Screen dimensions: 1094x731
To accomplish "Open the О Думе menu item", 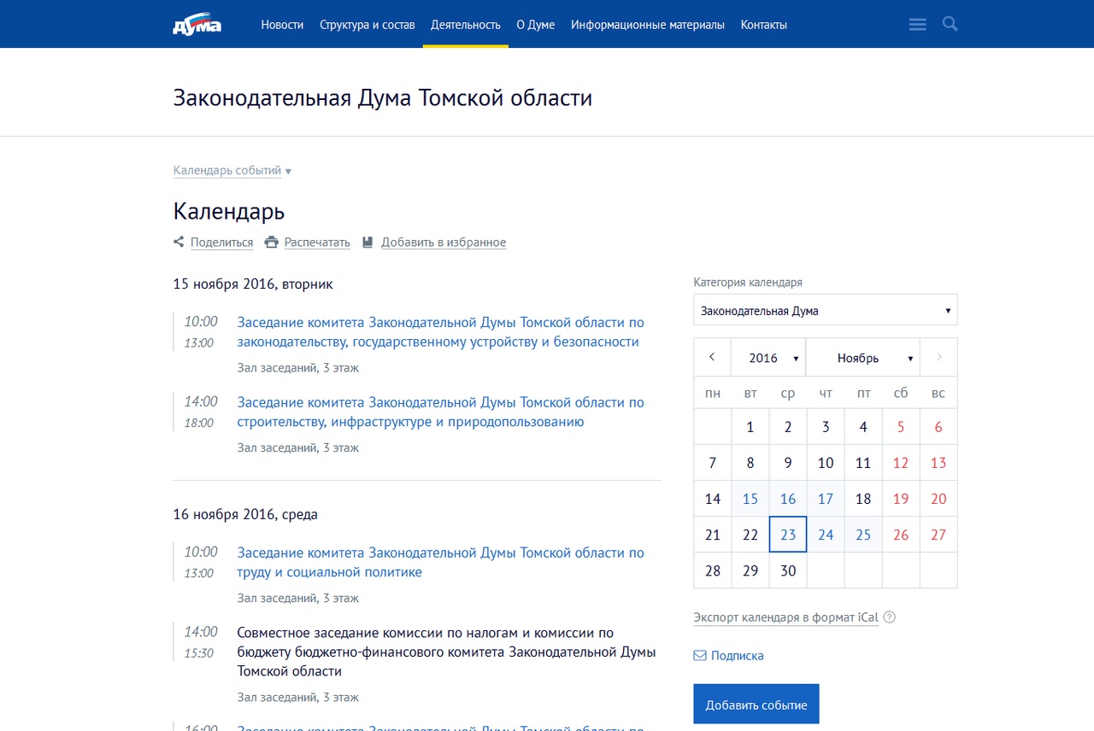I will (x=536, y=25).
